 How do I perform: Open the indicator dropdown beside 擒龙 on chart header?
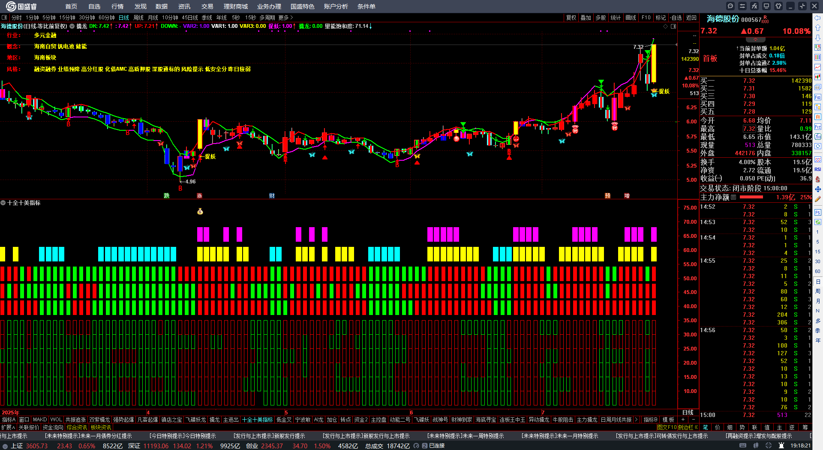tap(72, 26)
